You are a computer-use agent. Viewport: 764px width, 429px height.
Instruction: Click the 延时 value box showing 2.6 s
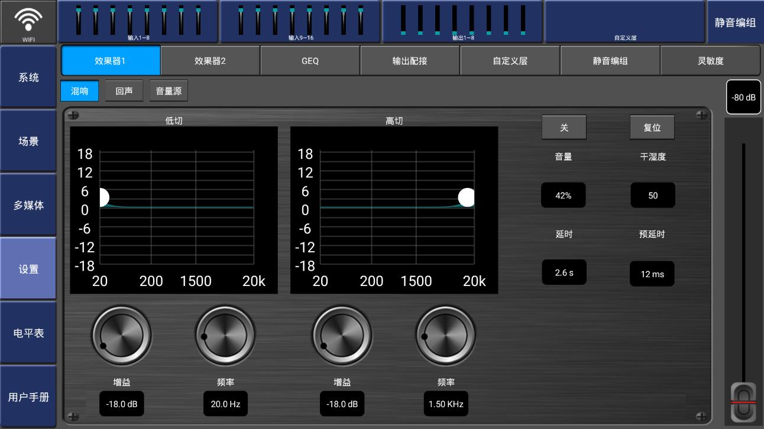click(564, 272)
